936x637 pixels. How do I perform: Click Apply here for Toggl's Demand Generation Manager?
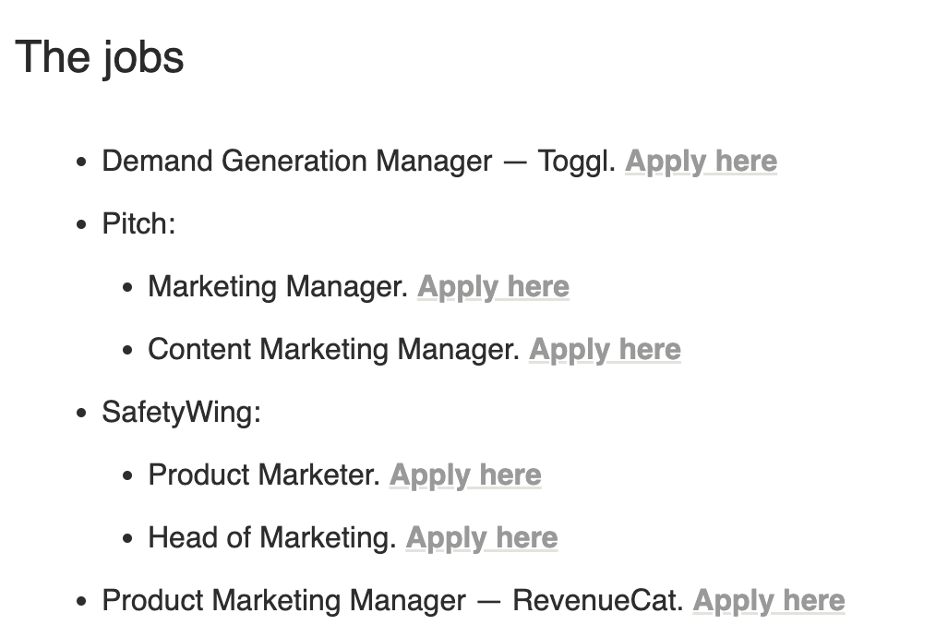701,162
